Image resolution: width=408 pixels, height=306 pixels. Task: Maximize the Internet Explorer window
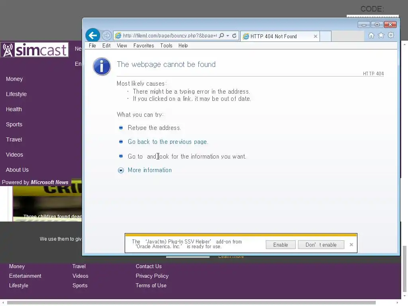pyautogui.click(x=377, y=25)
